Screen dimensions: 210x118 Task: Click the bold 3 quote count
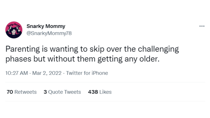(45, 92)
